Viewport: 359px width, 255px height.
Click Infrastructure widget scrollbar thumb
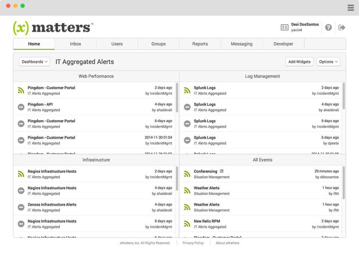[x=177, y=178]
